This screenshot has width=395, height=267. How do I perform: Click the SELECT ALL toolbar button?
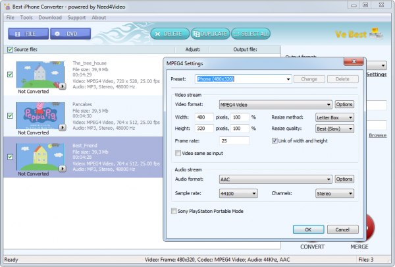251,34
